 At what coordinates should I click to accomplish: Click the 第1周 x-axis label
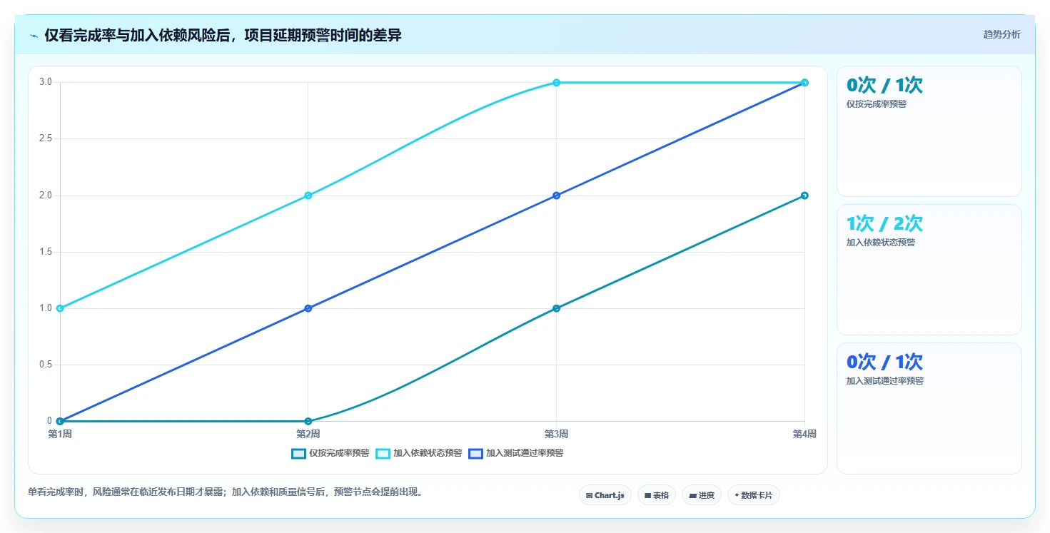pos(60,434)
